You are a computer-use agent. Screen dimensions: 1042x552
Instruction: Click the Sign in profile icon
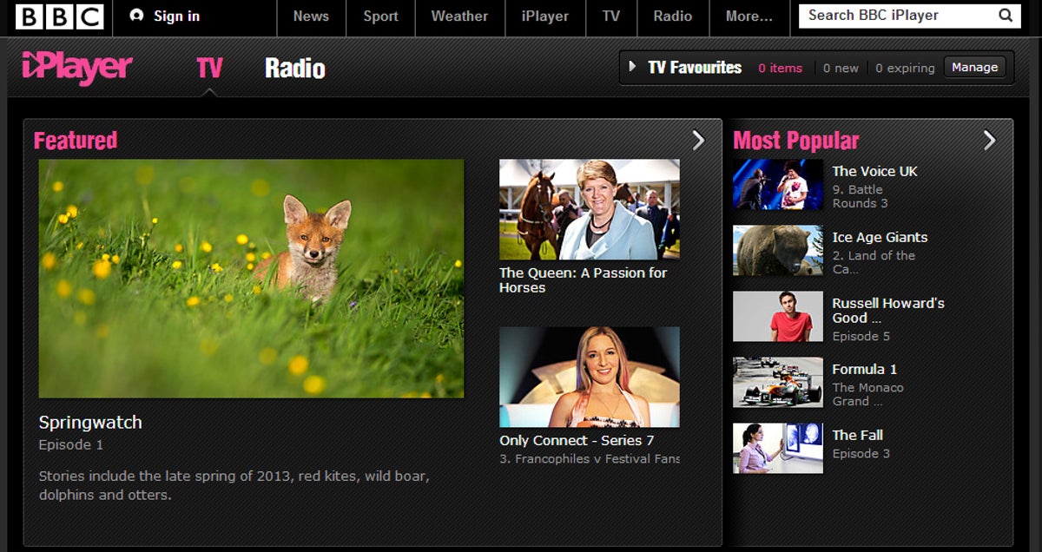136,16
